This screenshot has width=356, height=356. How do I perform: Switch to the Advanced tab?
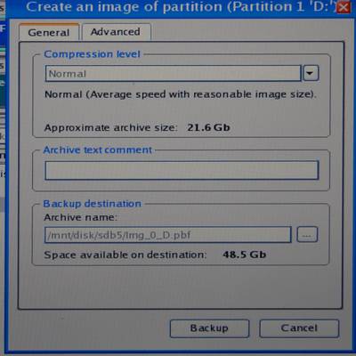pos(116,32)
